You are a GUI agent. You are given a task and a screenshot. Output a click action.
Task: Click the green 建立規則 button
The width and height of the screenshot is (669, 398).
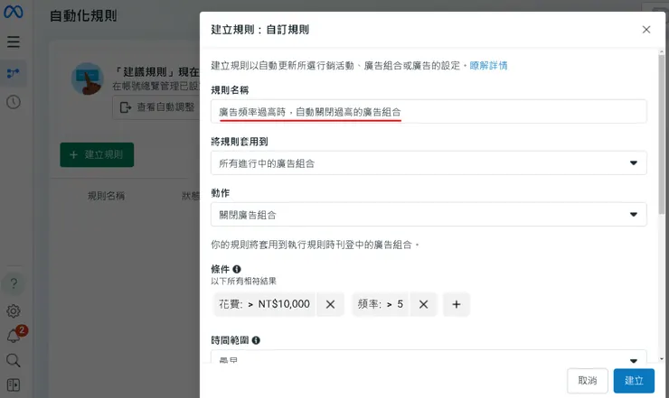pyautogui.click(x=97, y=154)
